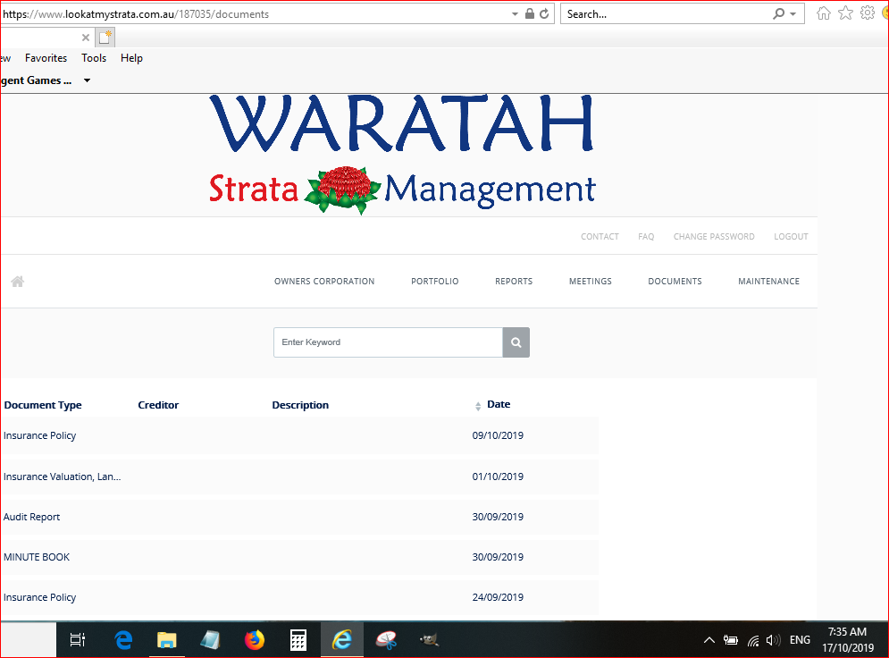The image size is (889, 658).
Task: Click the 01/10/2019 date cell
Action: pyautogui.click(x=498, y=477)
